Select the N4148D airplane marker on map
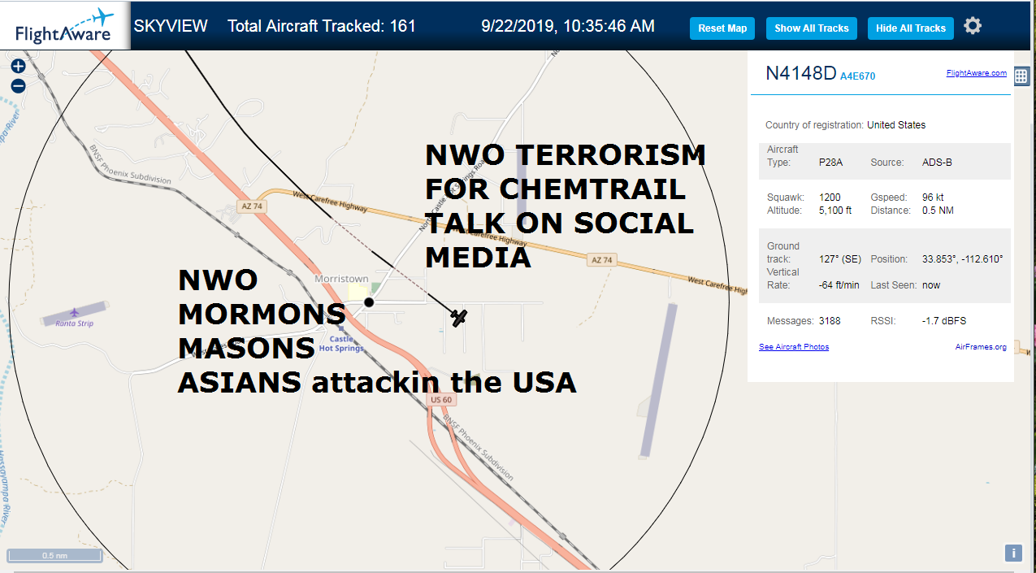The image size is (1036, 573). (x=459, y=318)
